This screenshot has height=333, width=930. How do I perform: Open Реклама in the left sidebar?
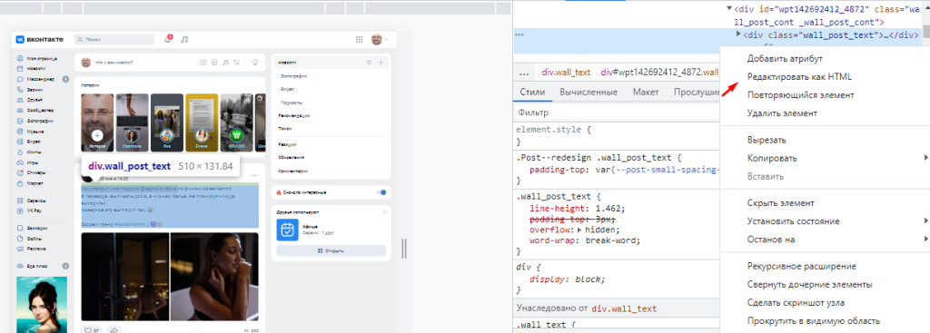(x=32, y=249)
